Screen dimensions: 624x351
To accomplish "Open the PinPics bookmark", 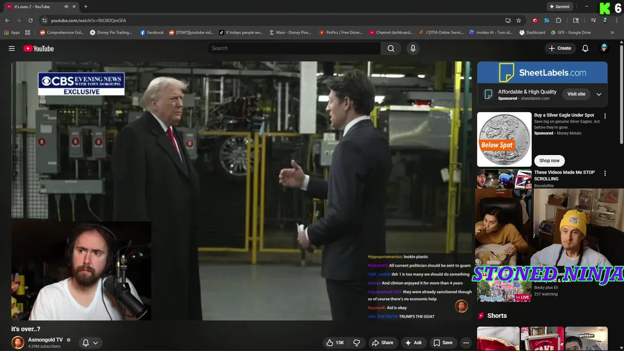I will tap(341, 33).
